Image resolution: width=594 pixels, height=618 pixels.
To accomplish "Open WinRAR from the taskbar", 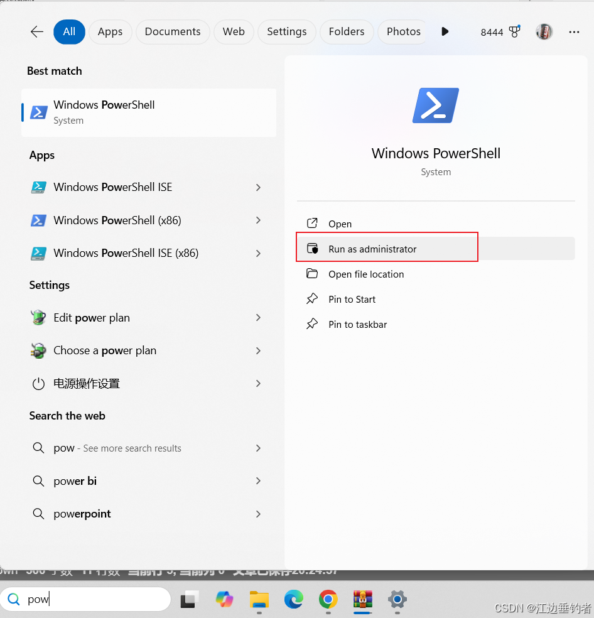I will tap(363, 599).
